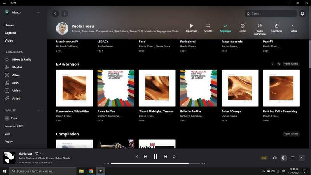Start Radio dall'artista for Paolo Fresu
Screen dimensions: 311x175
click(259, 26)
